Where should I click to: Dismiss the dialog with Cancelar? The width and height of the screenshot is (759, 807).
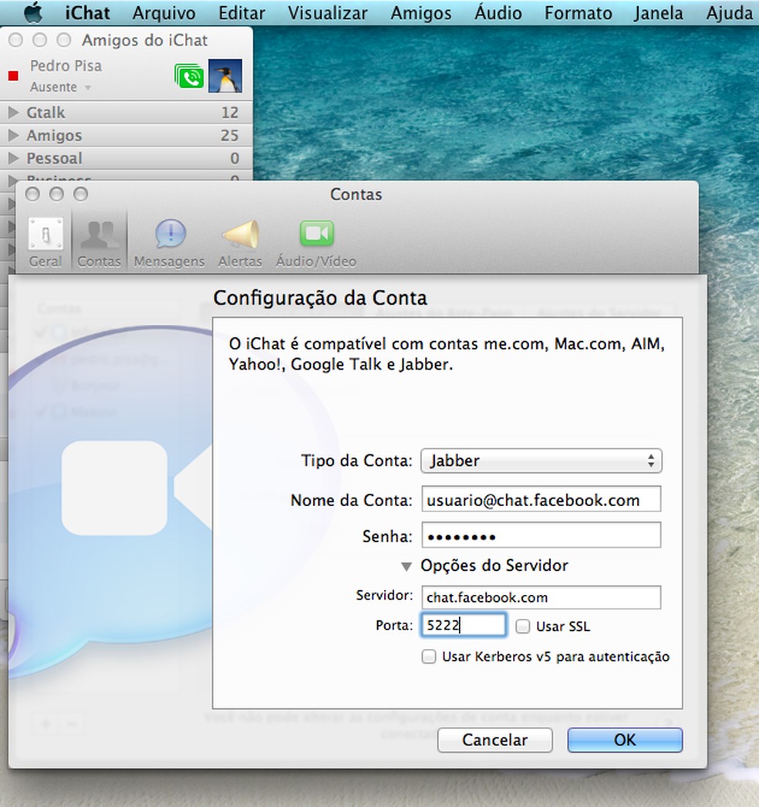pos(494,740)
